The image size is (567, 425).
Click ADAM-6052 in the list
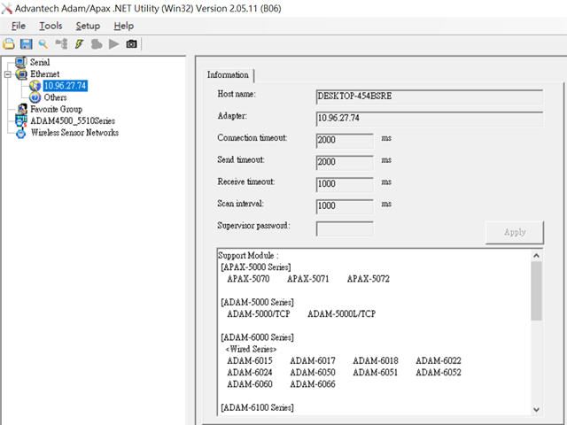pyautogui.click(x=439, y=372)
